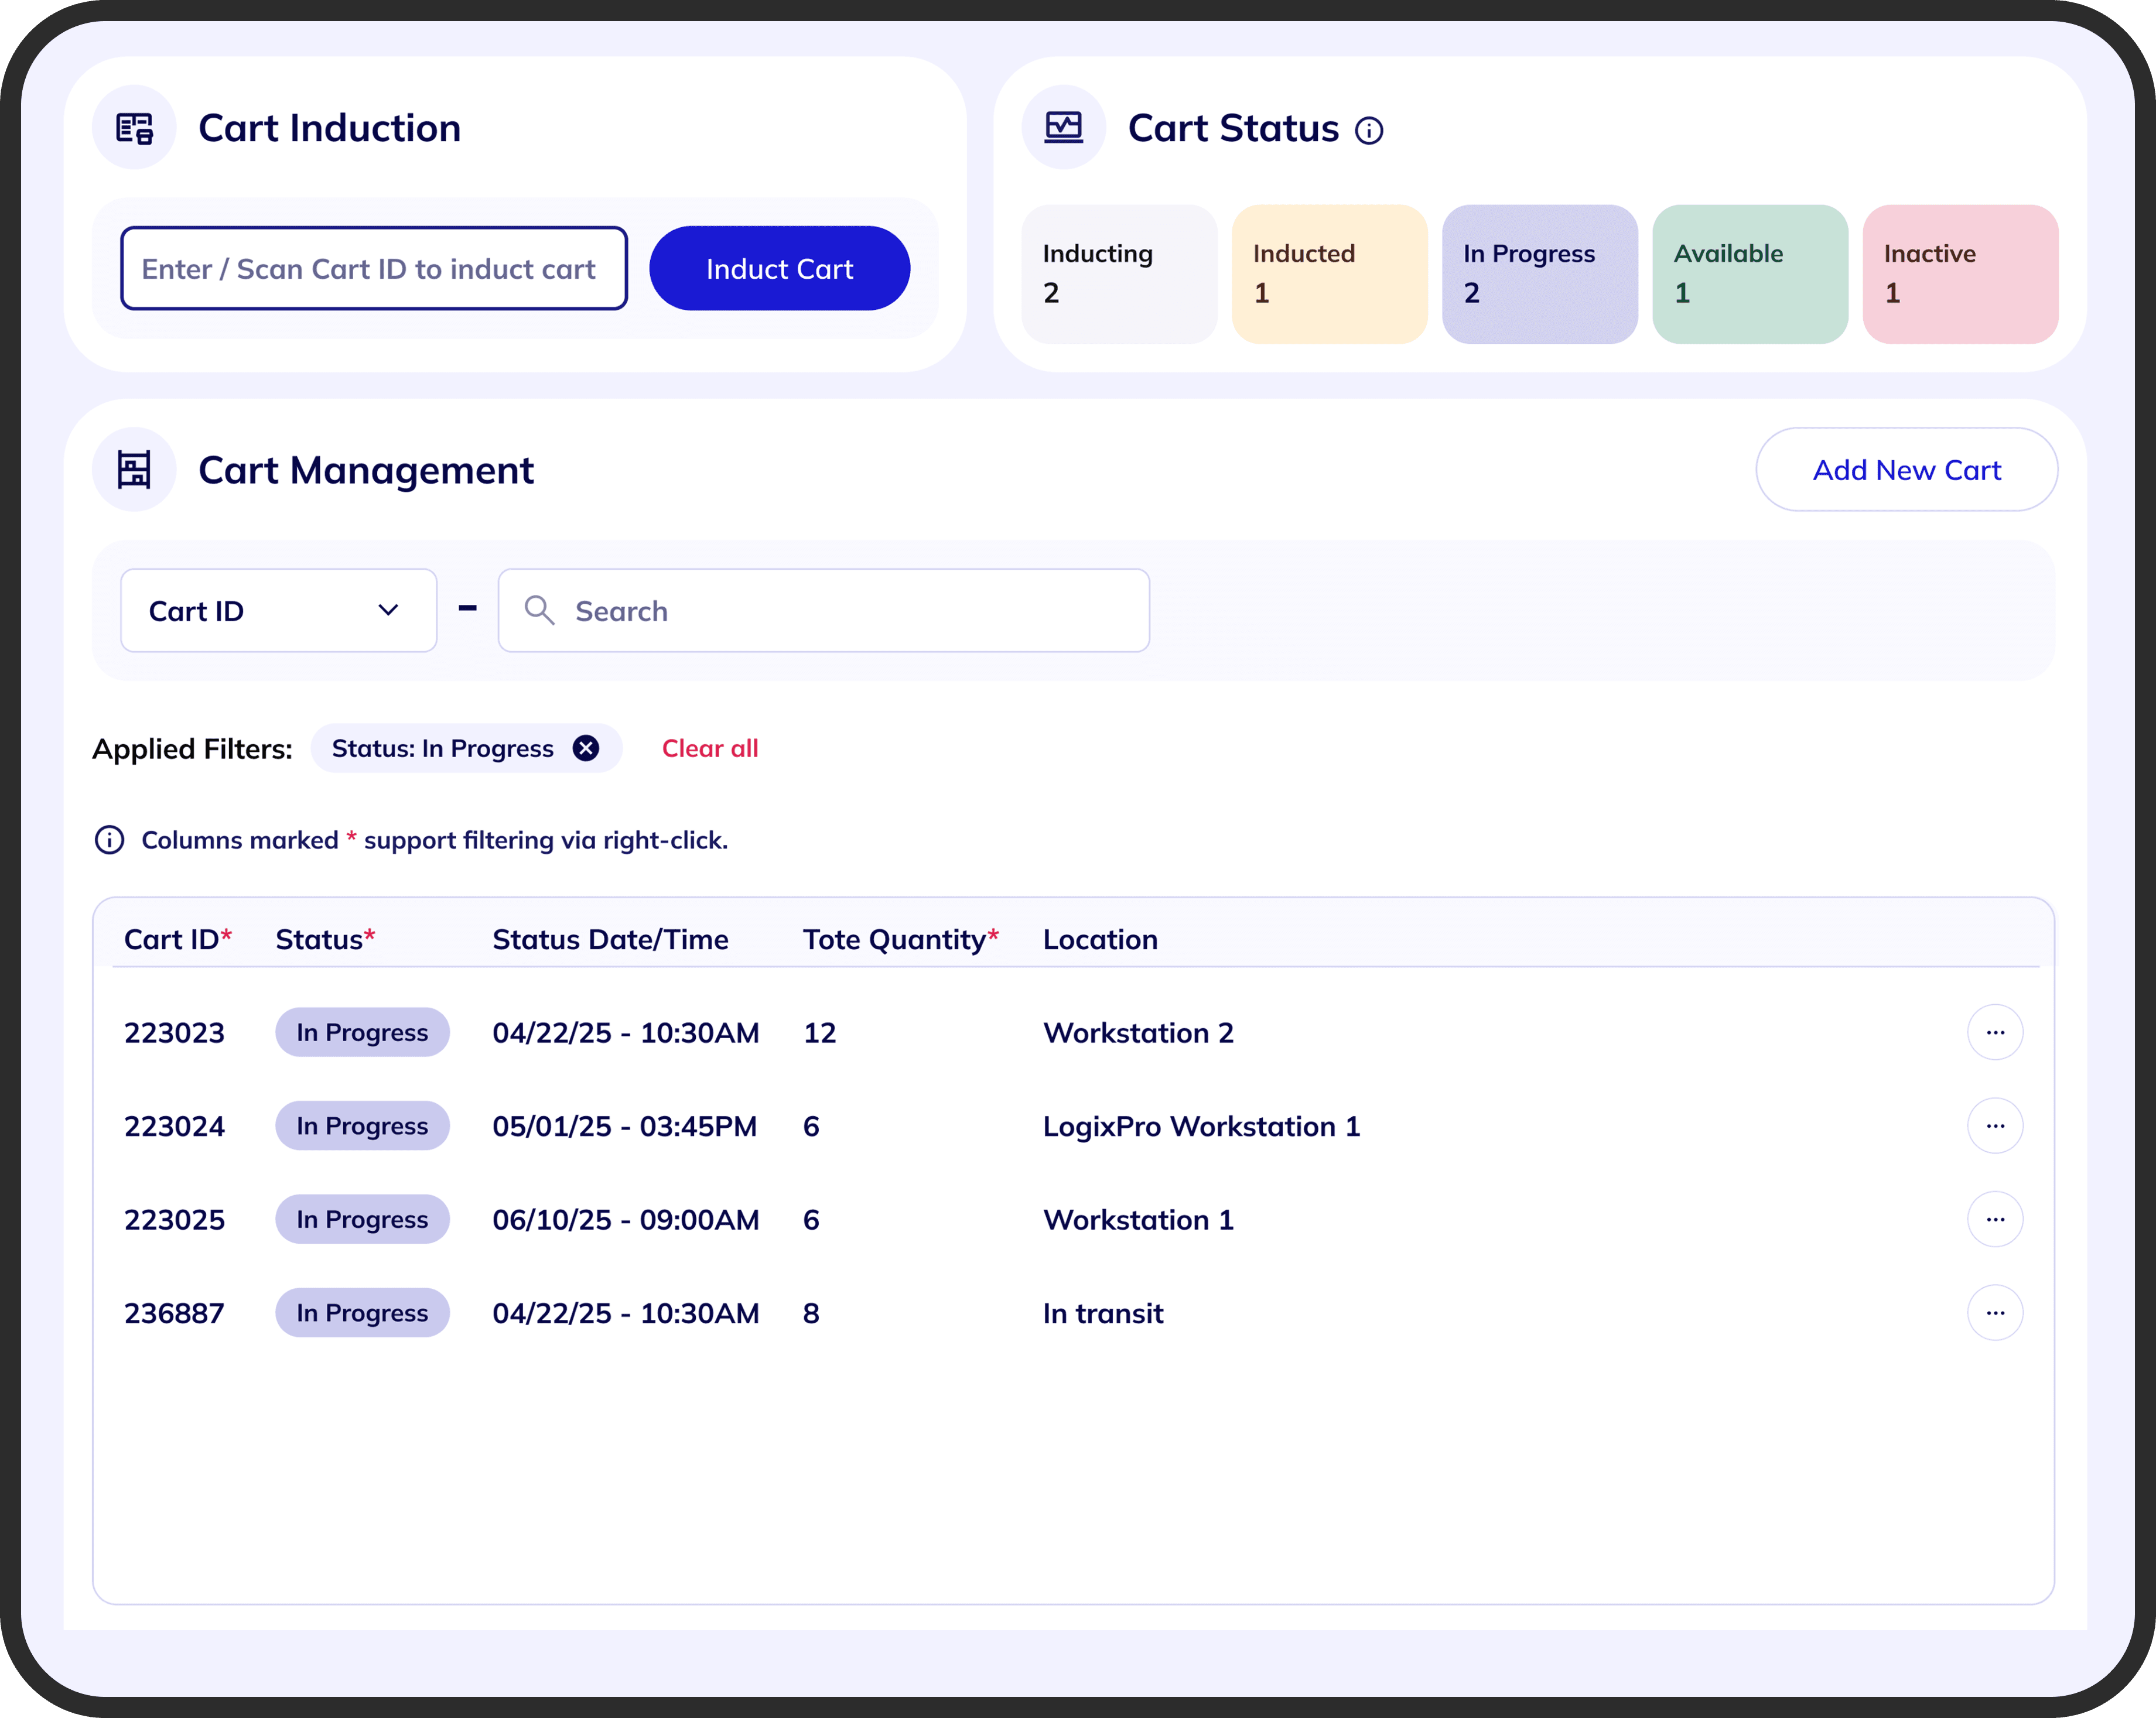Image resolution: width=2156 pixels, height=1718 pixels.
Task: Click the Induct Cart button
Action: pyautogui.click(x=779, y=268)
